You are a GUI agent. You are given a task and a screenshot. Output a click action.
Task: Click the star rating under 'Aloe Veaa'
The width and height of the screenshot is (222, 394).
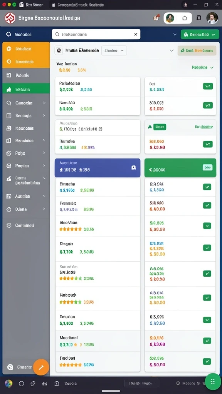71,229
